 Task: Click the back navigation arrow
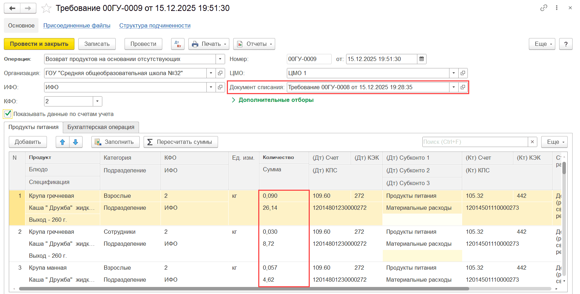[x=12, y=8]
